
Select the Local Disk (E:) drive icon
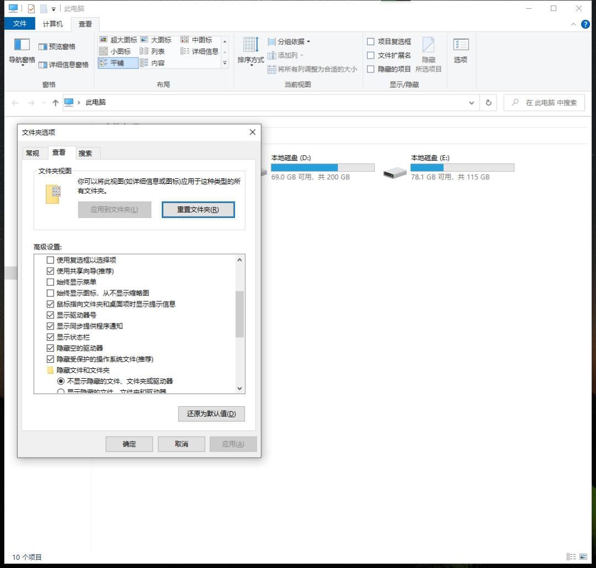pos(395,173)
